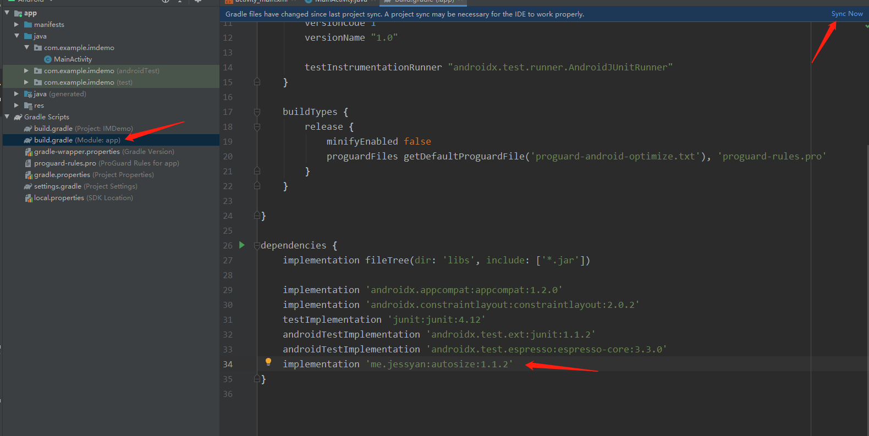Click the androidx.appcompat dependency line
869x436 pixels.
422,290
